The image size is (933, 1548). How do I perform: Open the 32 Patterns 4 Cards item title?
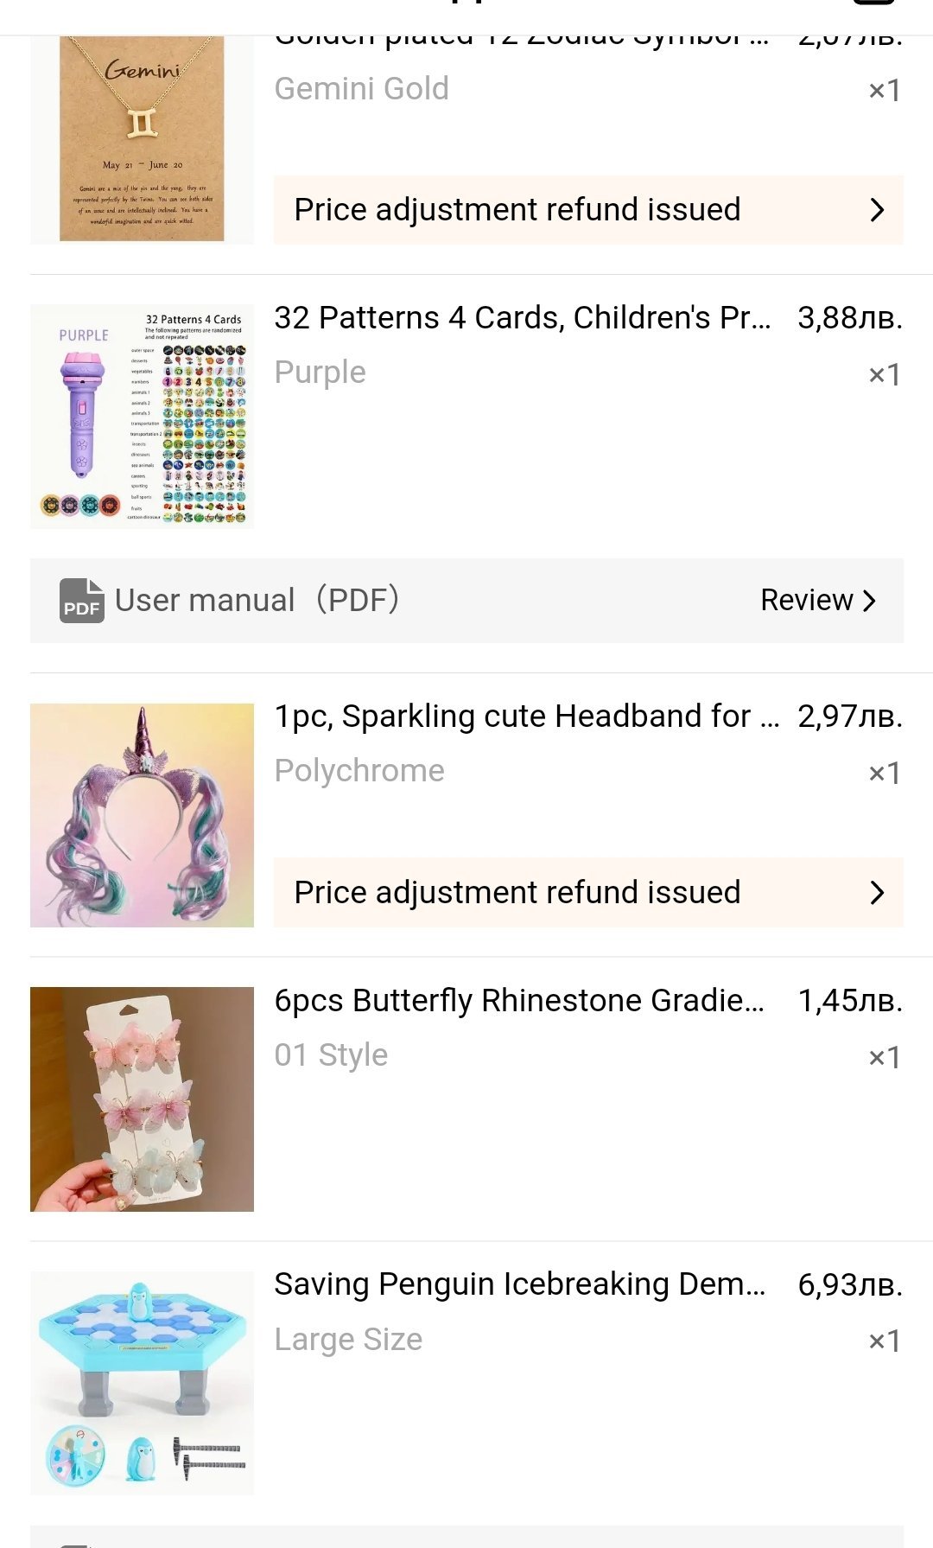pos(522,318)
